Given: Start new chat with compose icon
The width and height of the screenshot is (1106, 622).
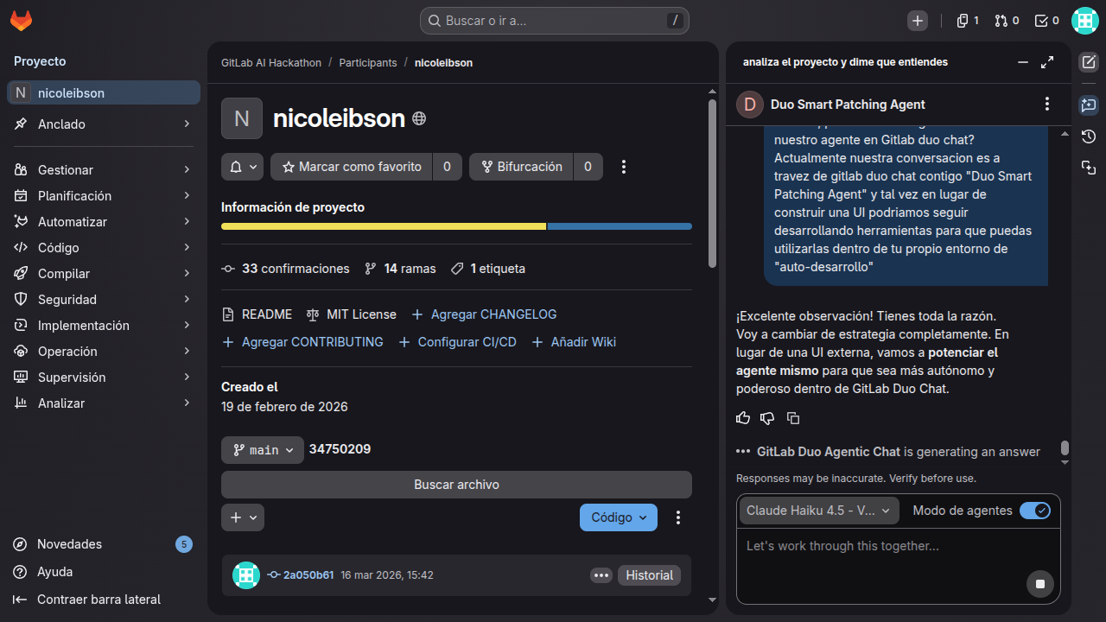Looking at the screenshot, I should 1089,62.
